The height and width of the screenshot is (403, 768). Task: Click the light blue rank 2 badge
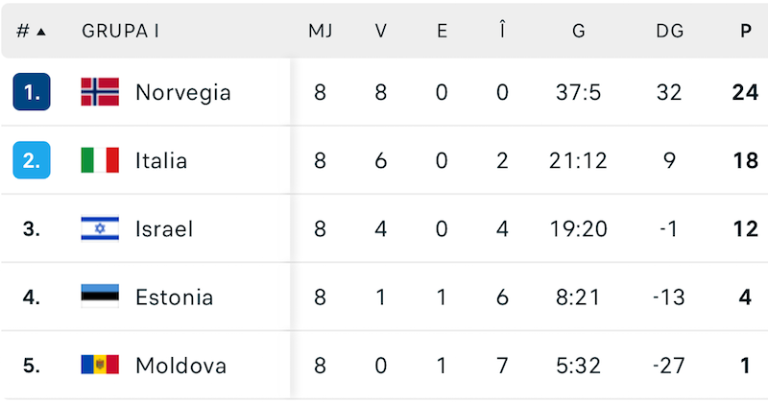(x=32, y=160)
